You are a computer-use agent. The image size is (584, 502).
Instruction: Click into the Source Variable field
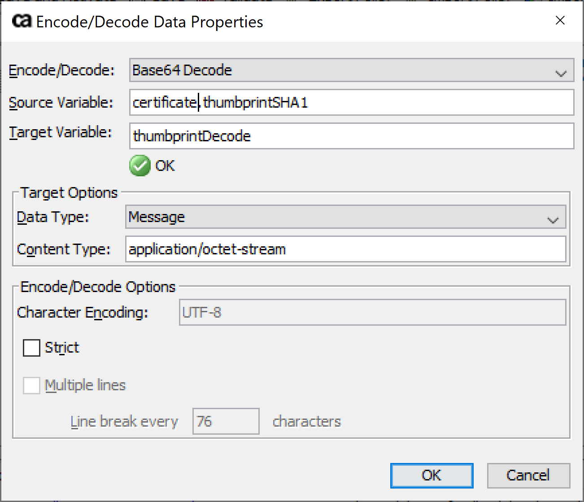[x=351, y=103]
